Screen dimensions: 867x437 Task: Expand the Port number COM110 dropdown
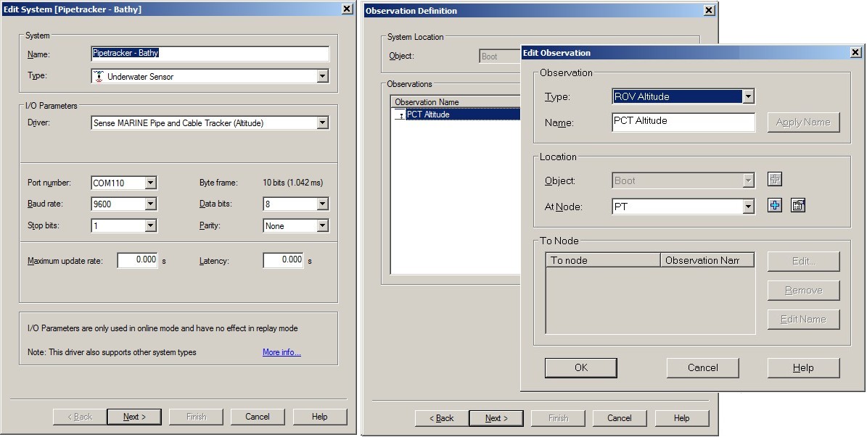tap(150, 183)
